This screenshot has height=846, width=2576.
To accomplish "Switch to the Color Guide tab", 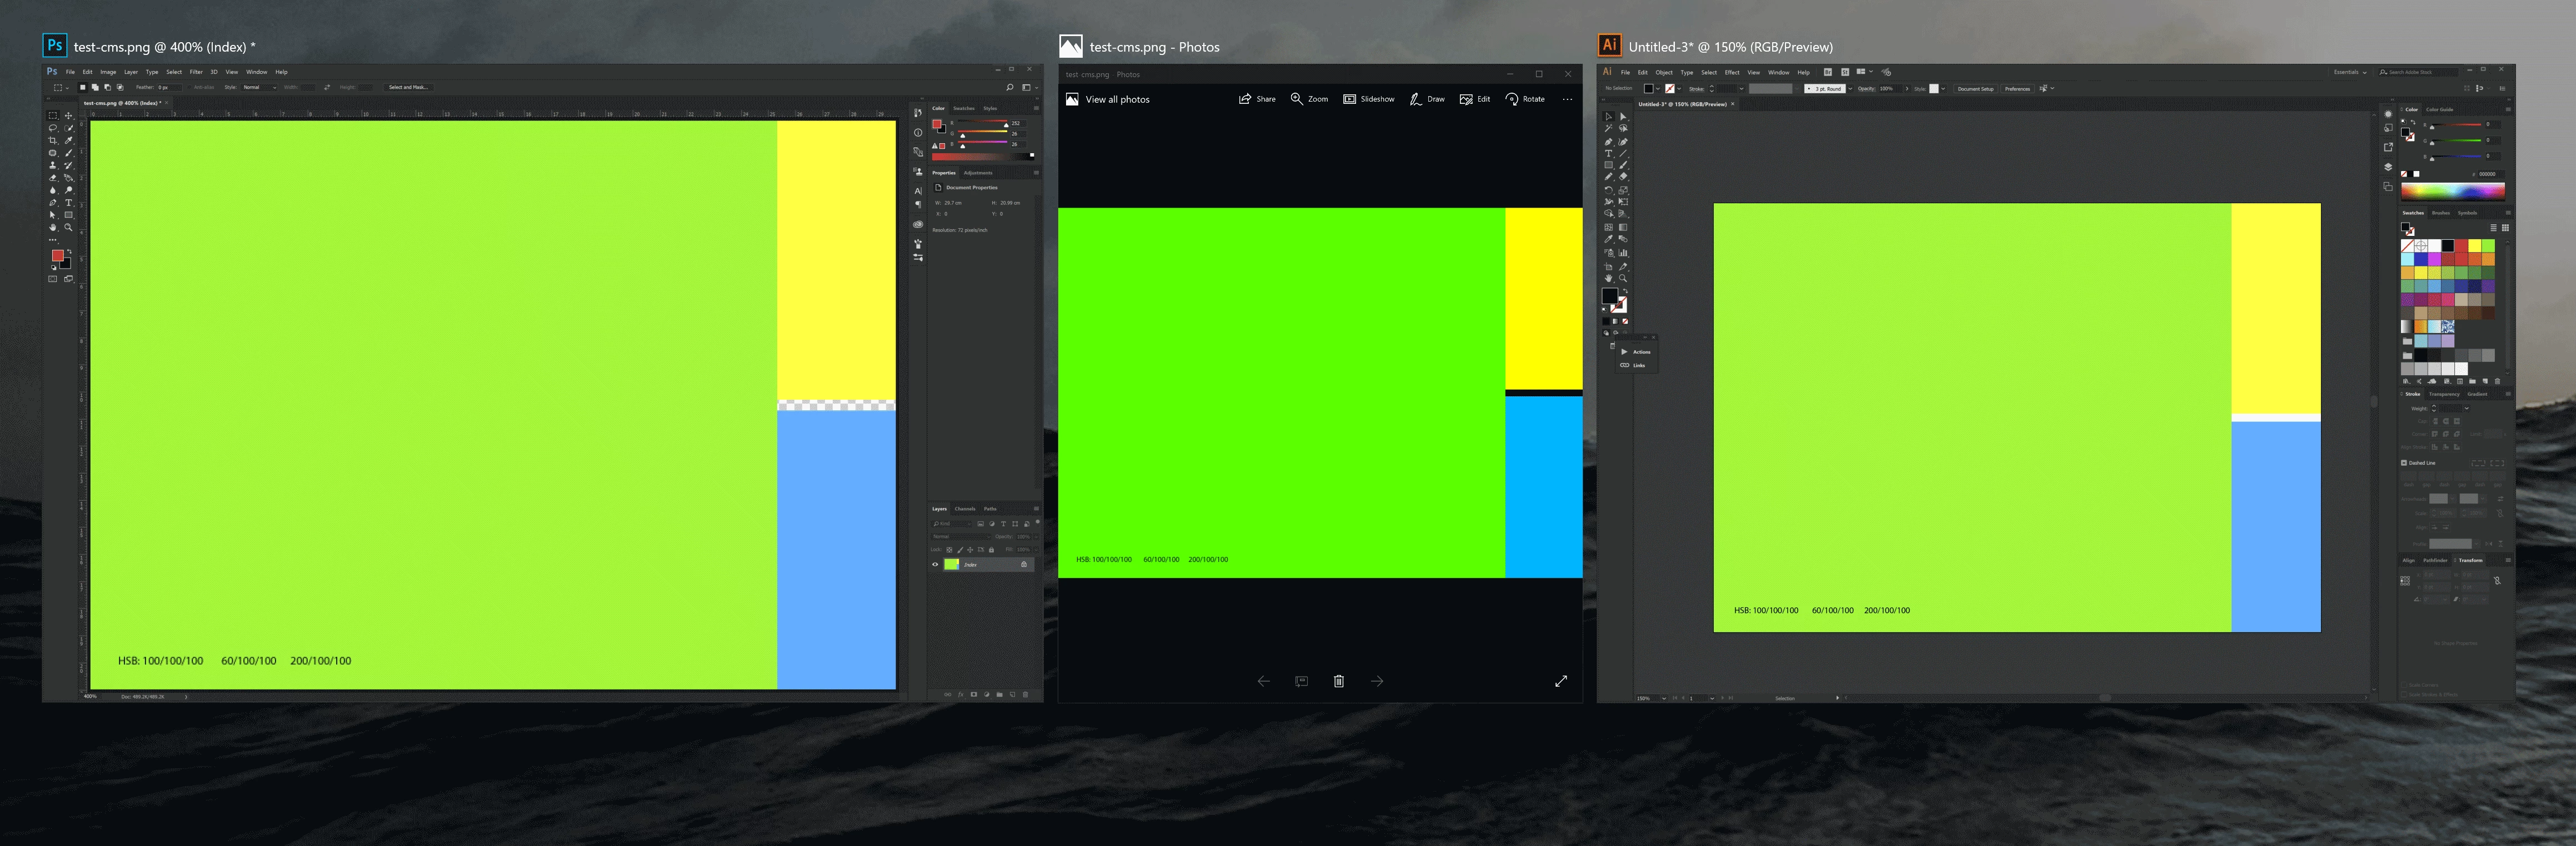I will click(2439, 109).
